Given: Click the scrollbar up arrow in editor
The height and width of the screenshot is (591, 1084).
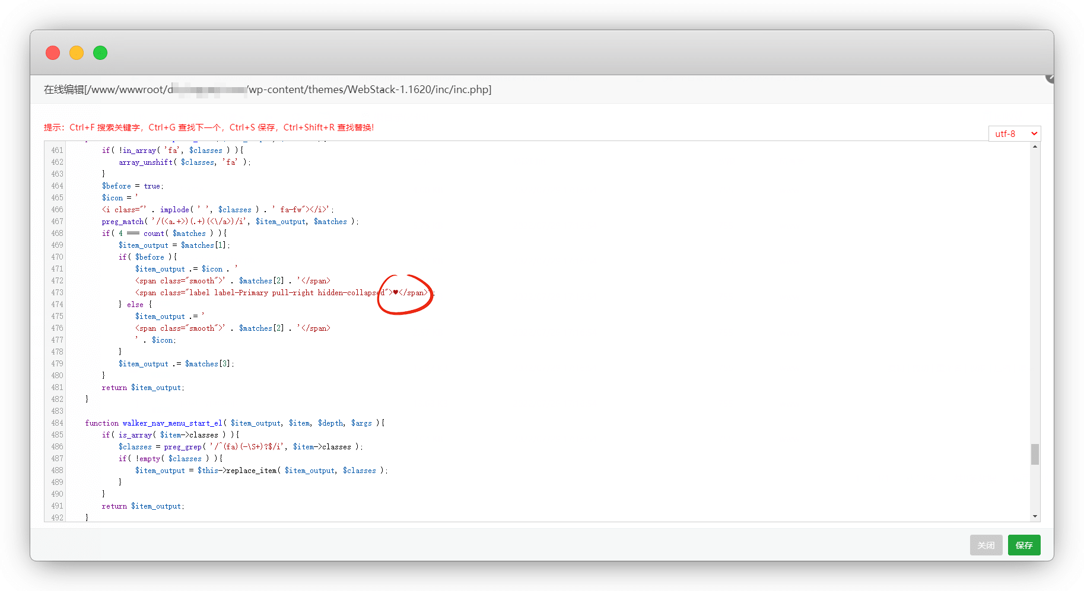Looking at the screenshot, I should click(1035, 147).
